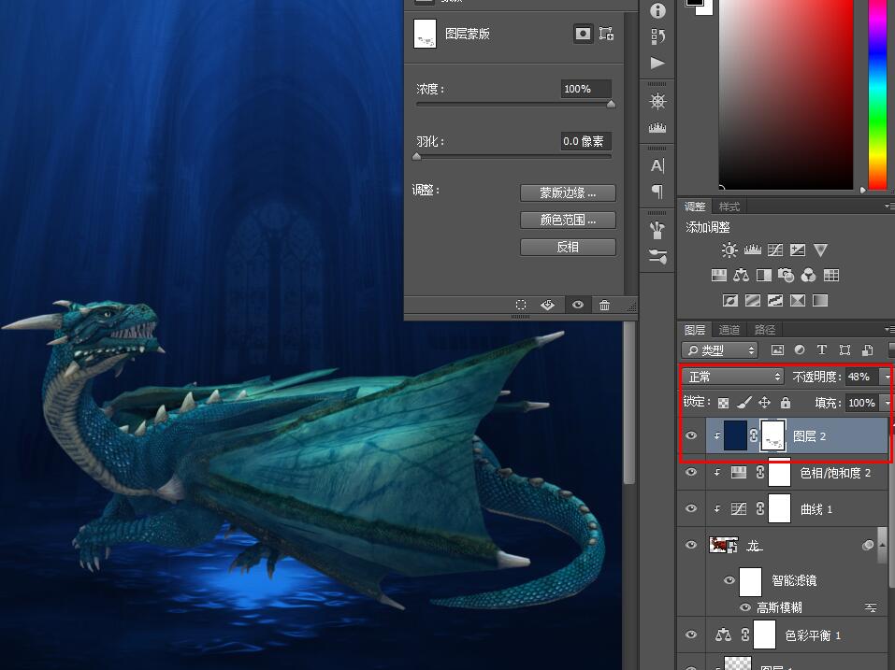This screenshot has height=670, width=895.
Task: Pick a hue on the rainbow strip
Action: (877, 94)
